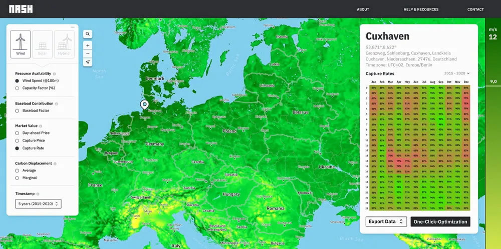
Task: Expand the 2015 - 2020 range selector
Action: (457, 73)
